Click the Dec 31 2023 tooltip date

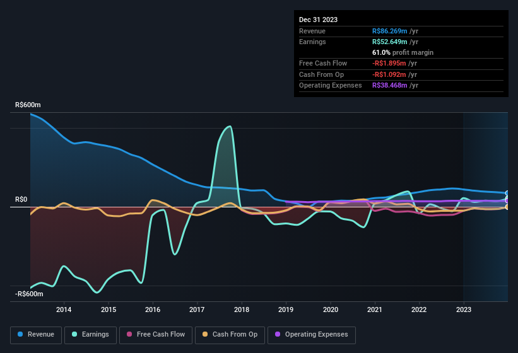318,20
